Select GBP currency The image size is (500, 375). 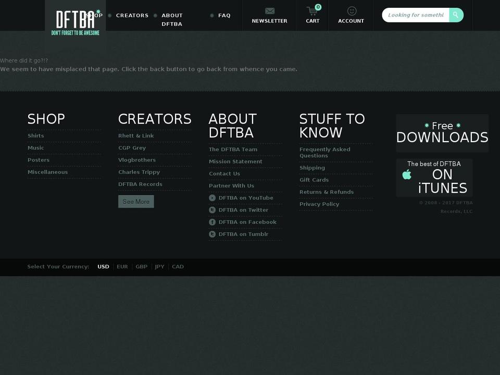point(142,267)
